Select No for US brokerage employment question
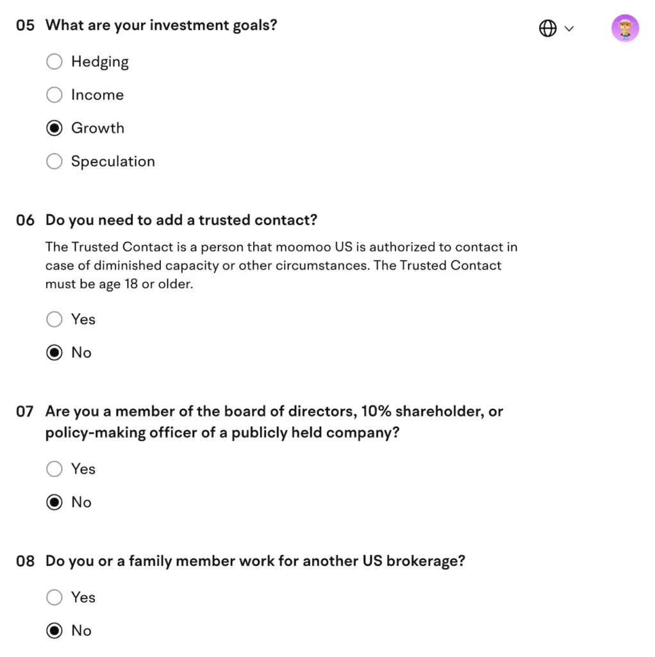Viewport: 655px width, 657px height. coord(54,631)
